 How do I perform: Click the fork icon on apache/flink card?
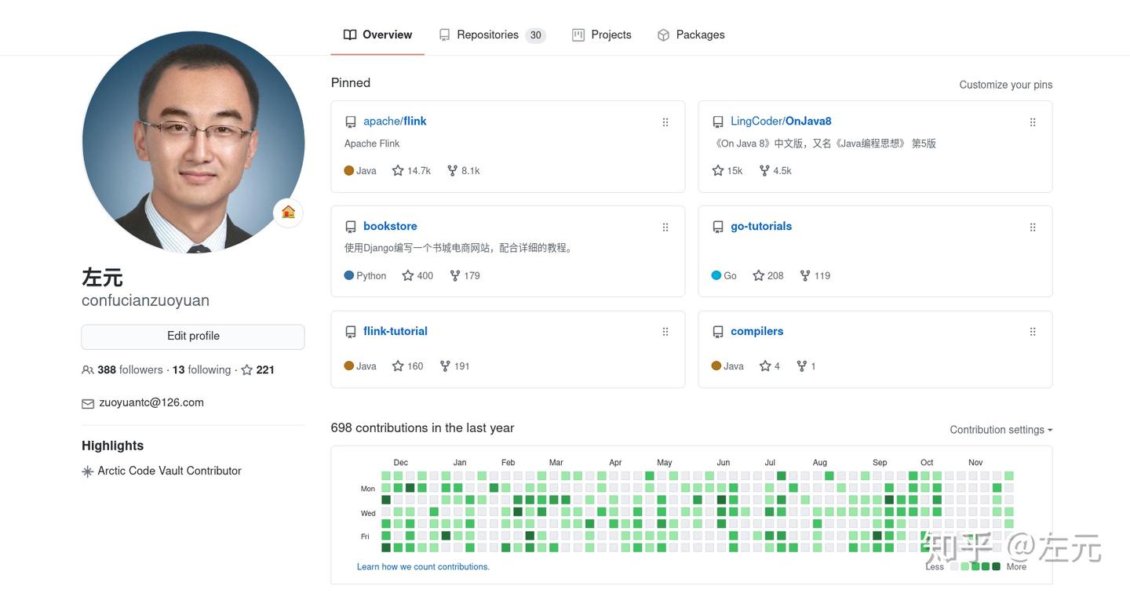click(452, 170)
